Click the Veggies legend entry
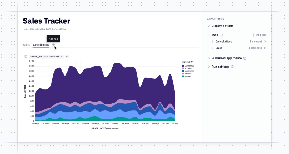 pos(186,76)
